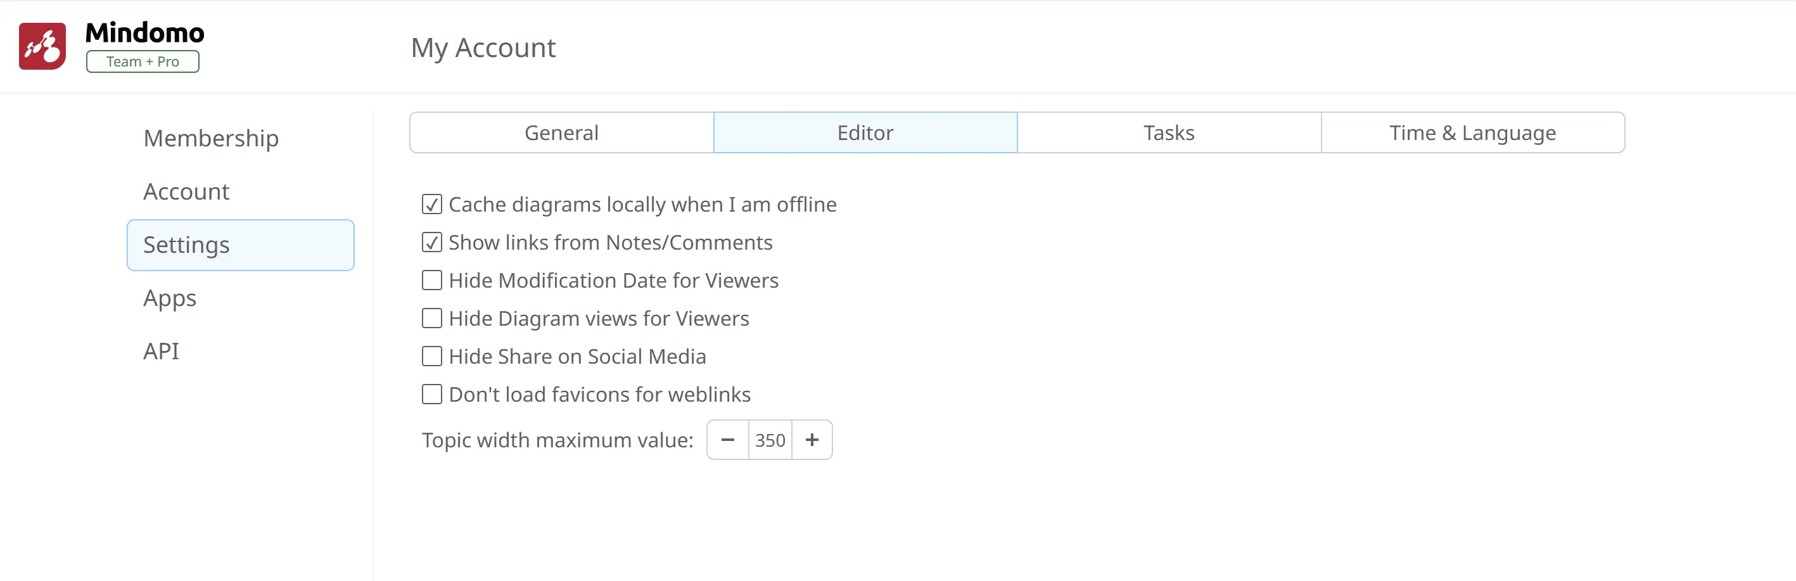Viewport: 1796px width, 581px height.
Task: Enable Hide Diagram views for Viewers
Action: (431, 319)
